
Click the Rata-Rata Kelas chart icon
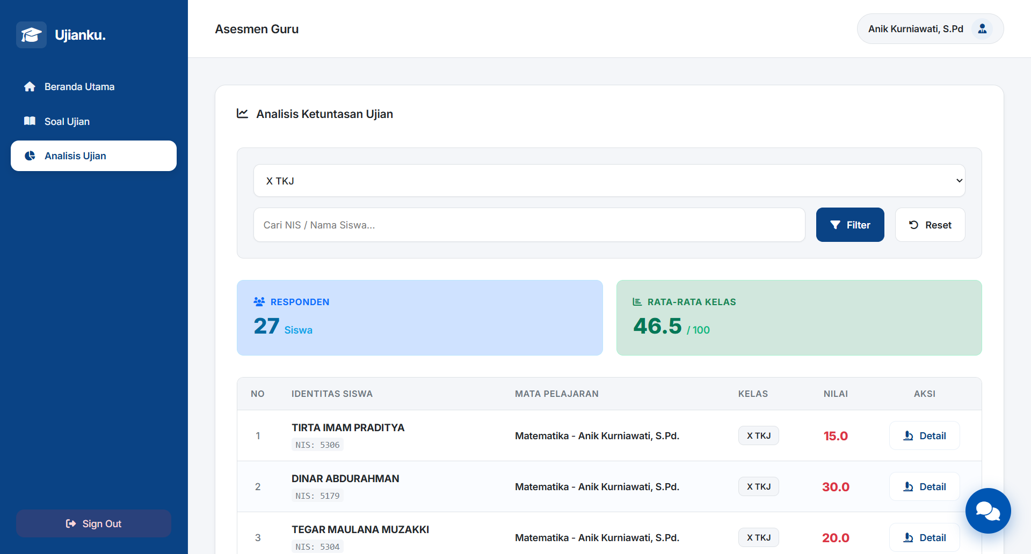(x=637, y=302)
